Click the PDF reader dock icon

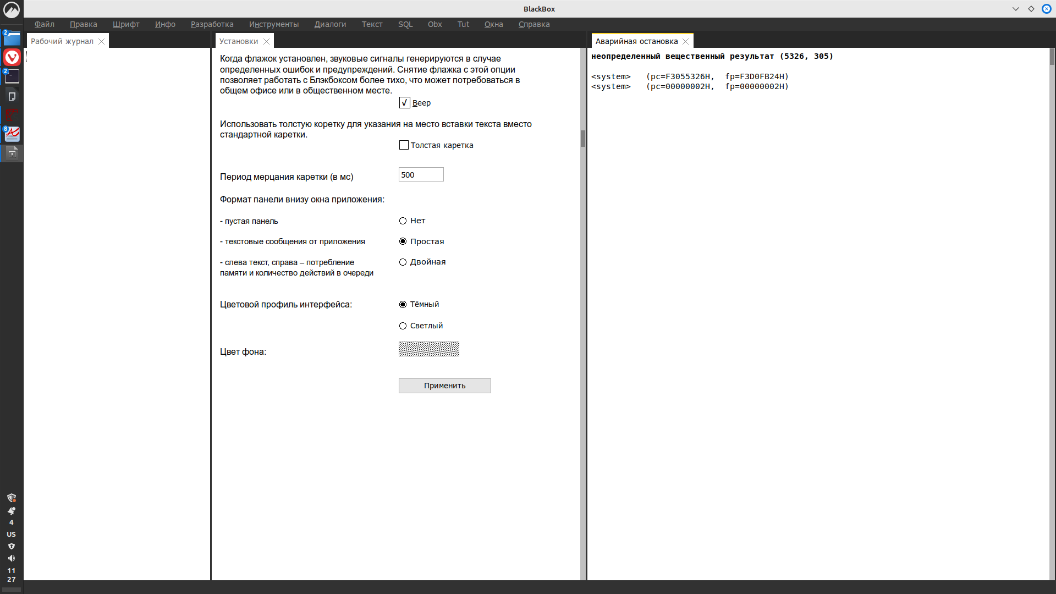(x=12, y=134)
